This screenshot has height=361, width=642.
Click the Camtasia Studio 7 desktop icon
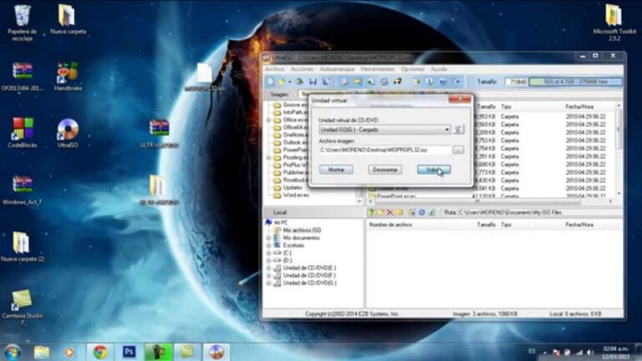point(22,307)
